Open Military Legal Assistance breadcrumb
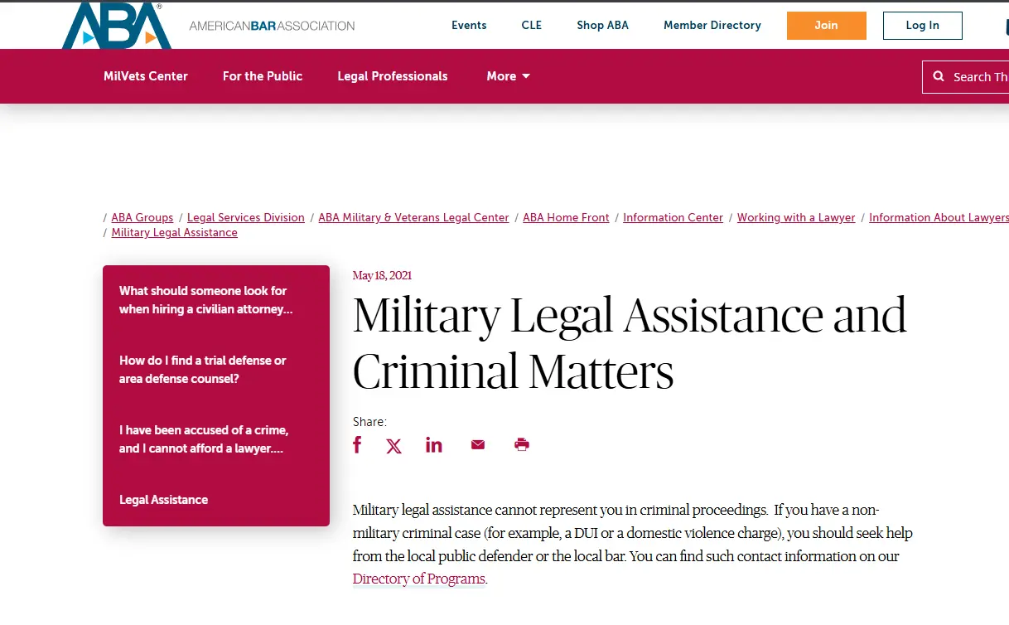 175,232
